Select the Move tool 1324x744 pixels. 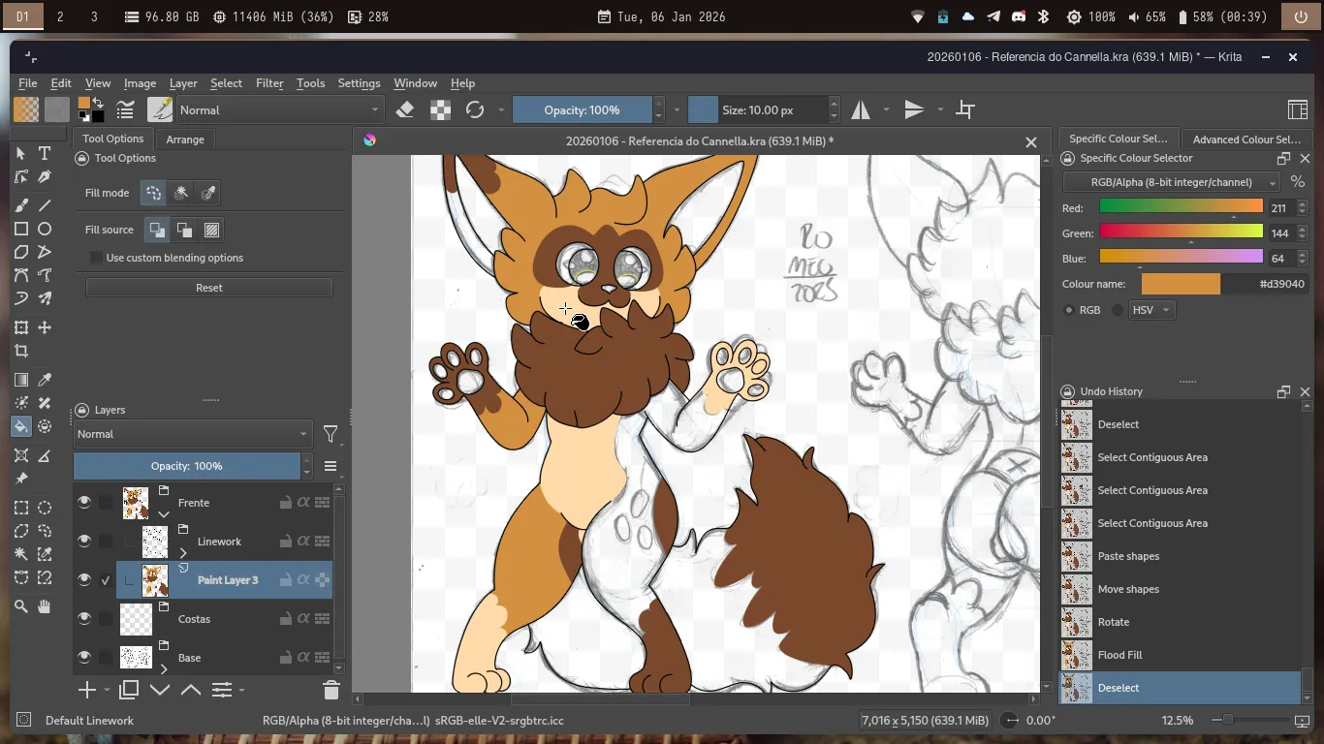tap(45, 328)
